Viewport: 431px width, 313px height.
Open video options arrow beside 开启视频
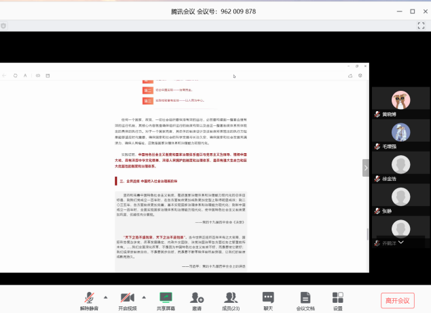click(x=143, y=297)
